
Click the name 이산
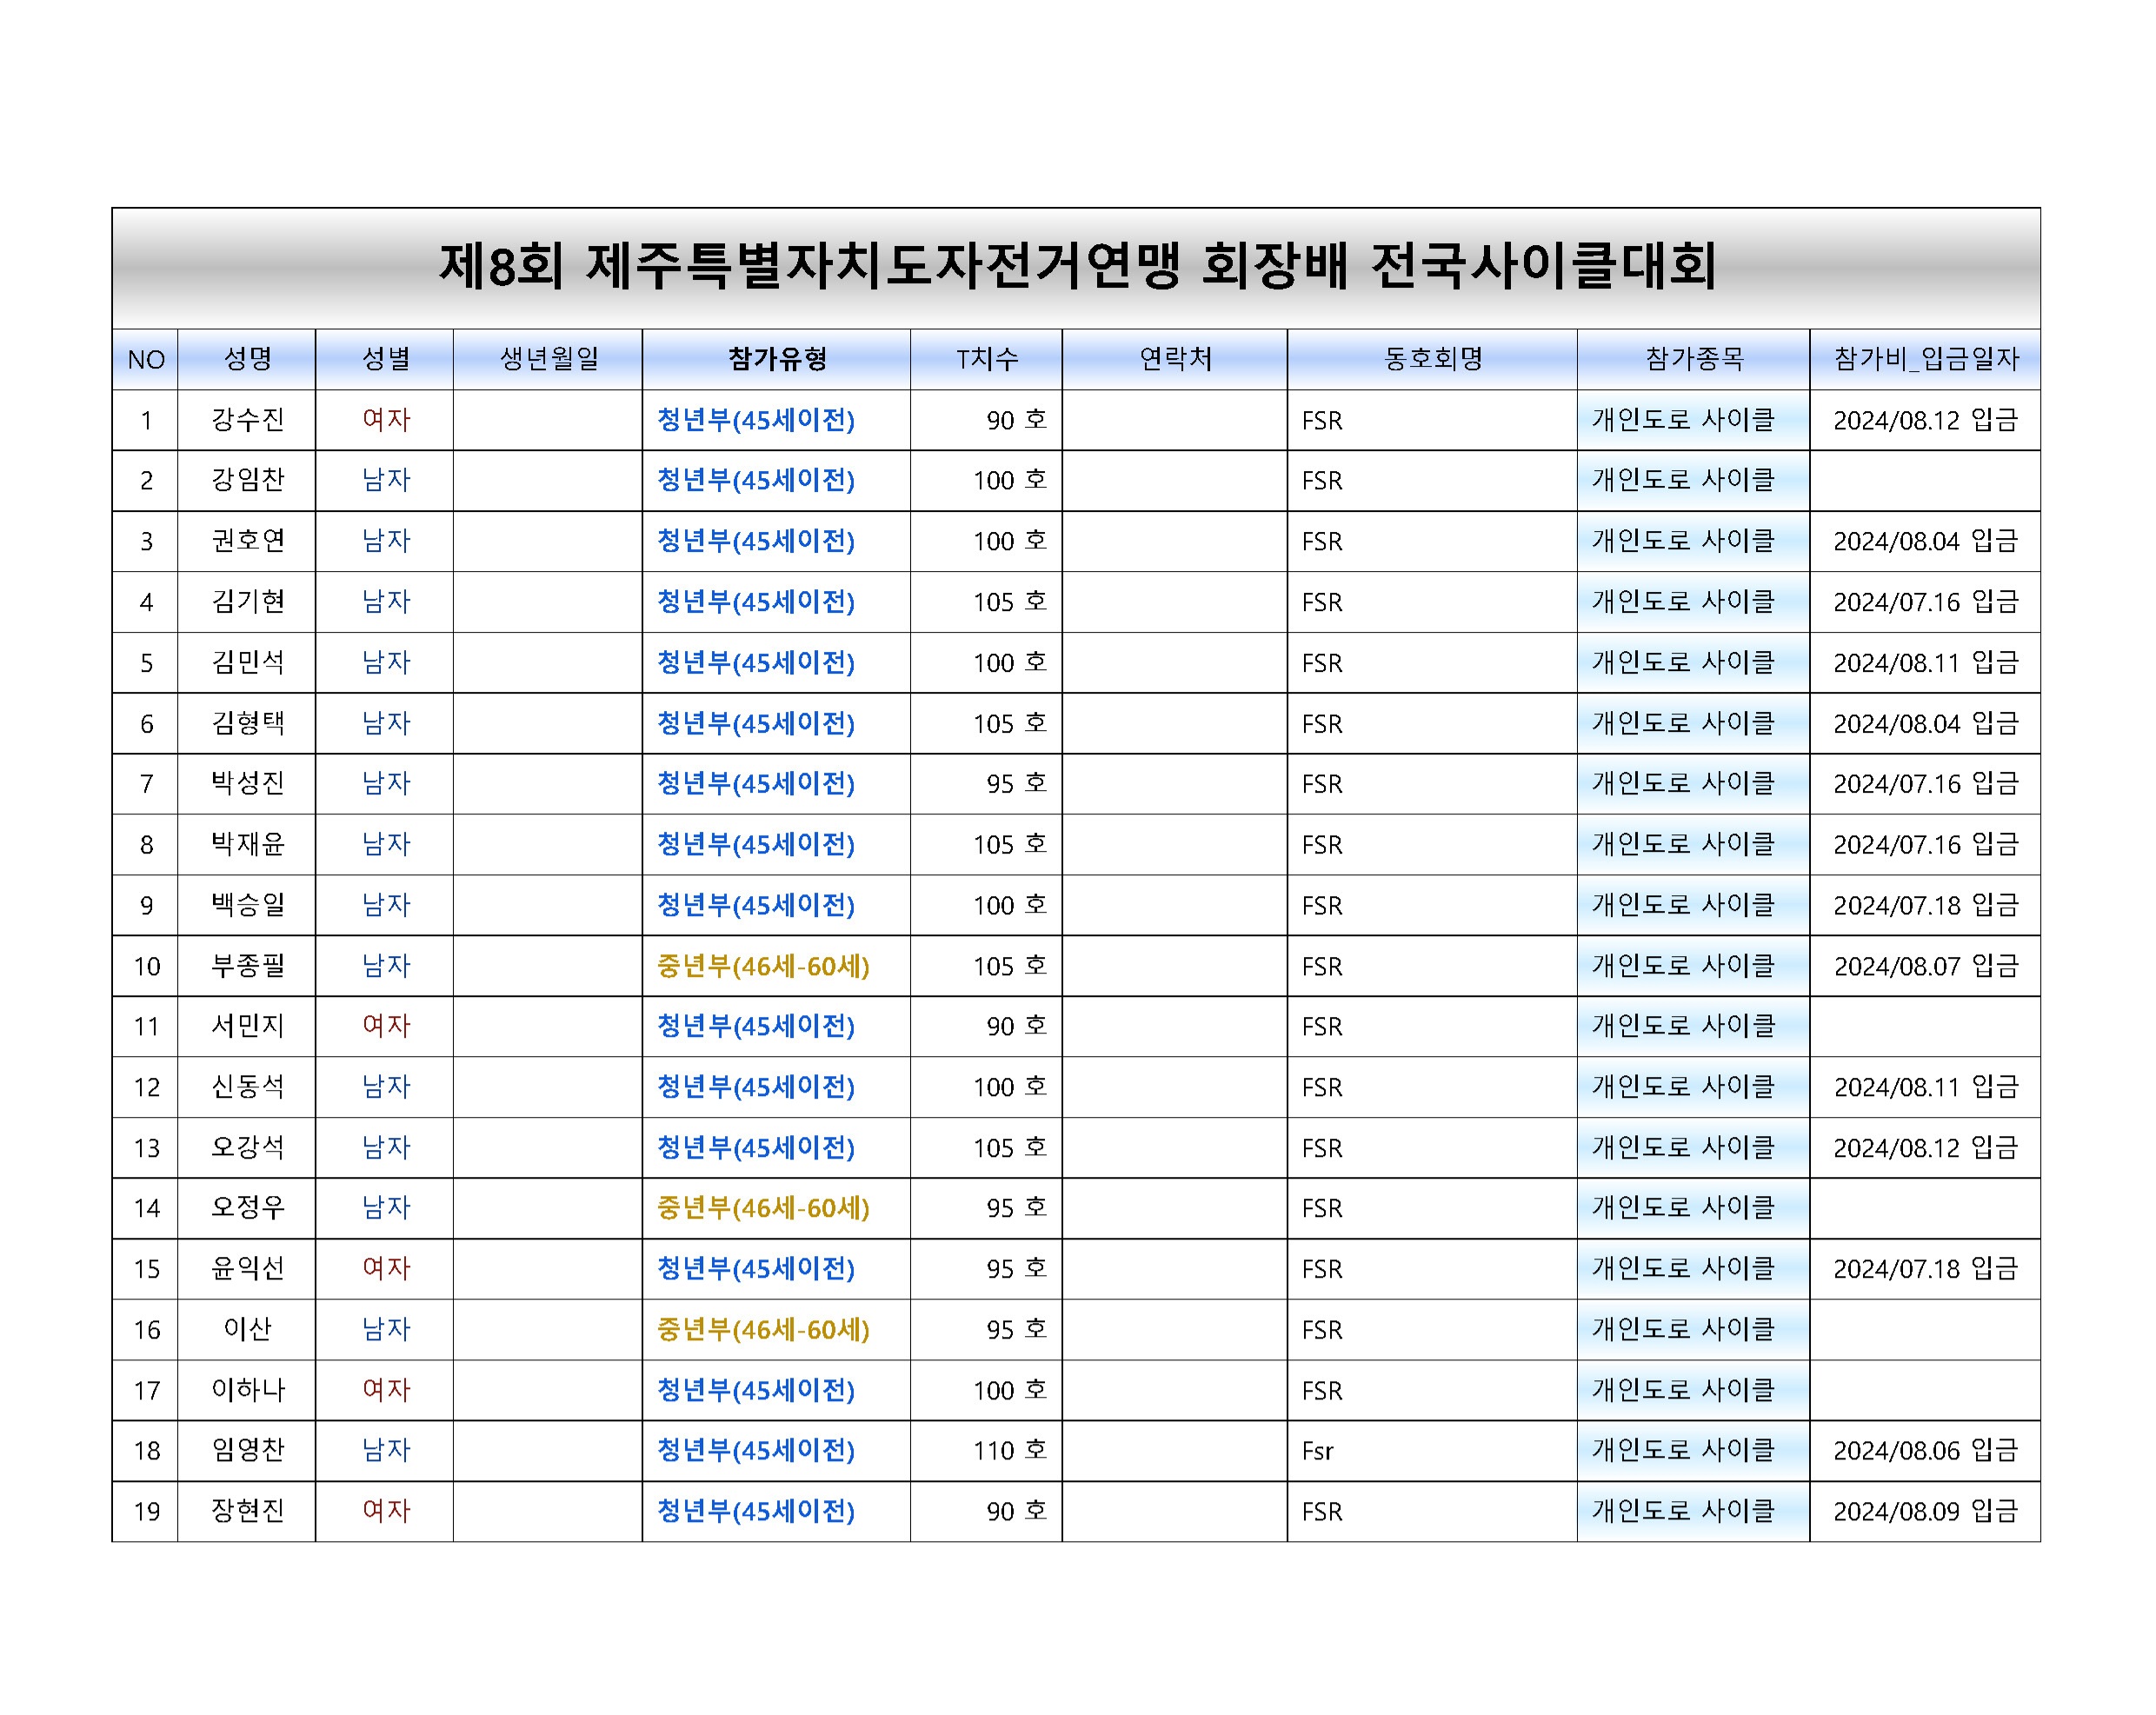247,1330
